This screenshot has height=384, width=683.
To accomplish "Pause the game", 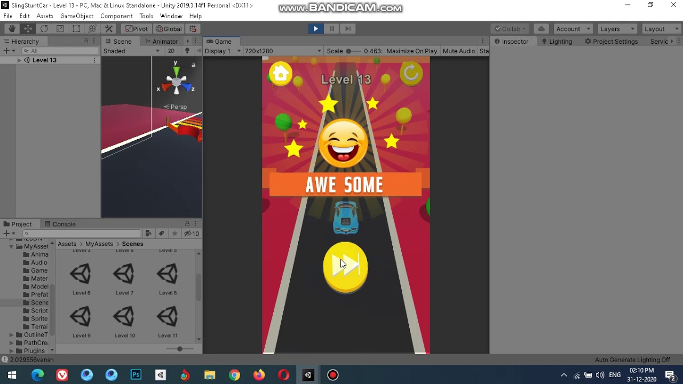I will coord(331,29).
